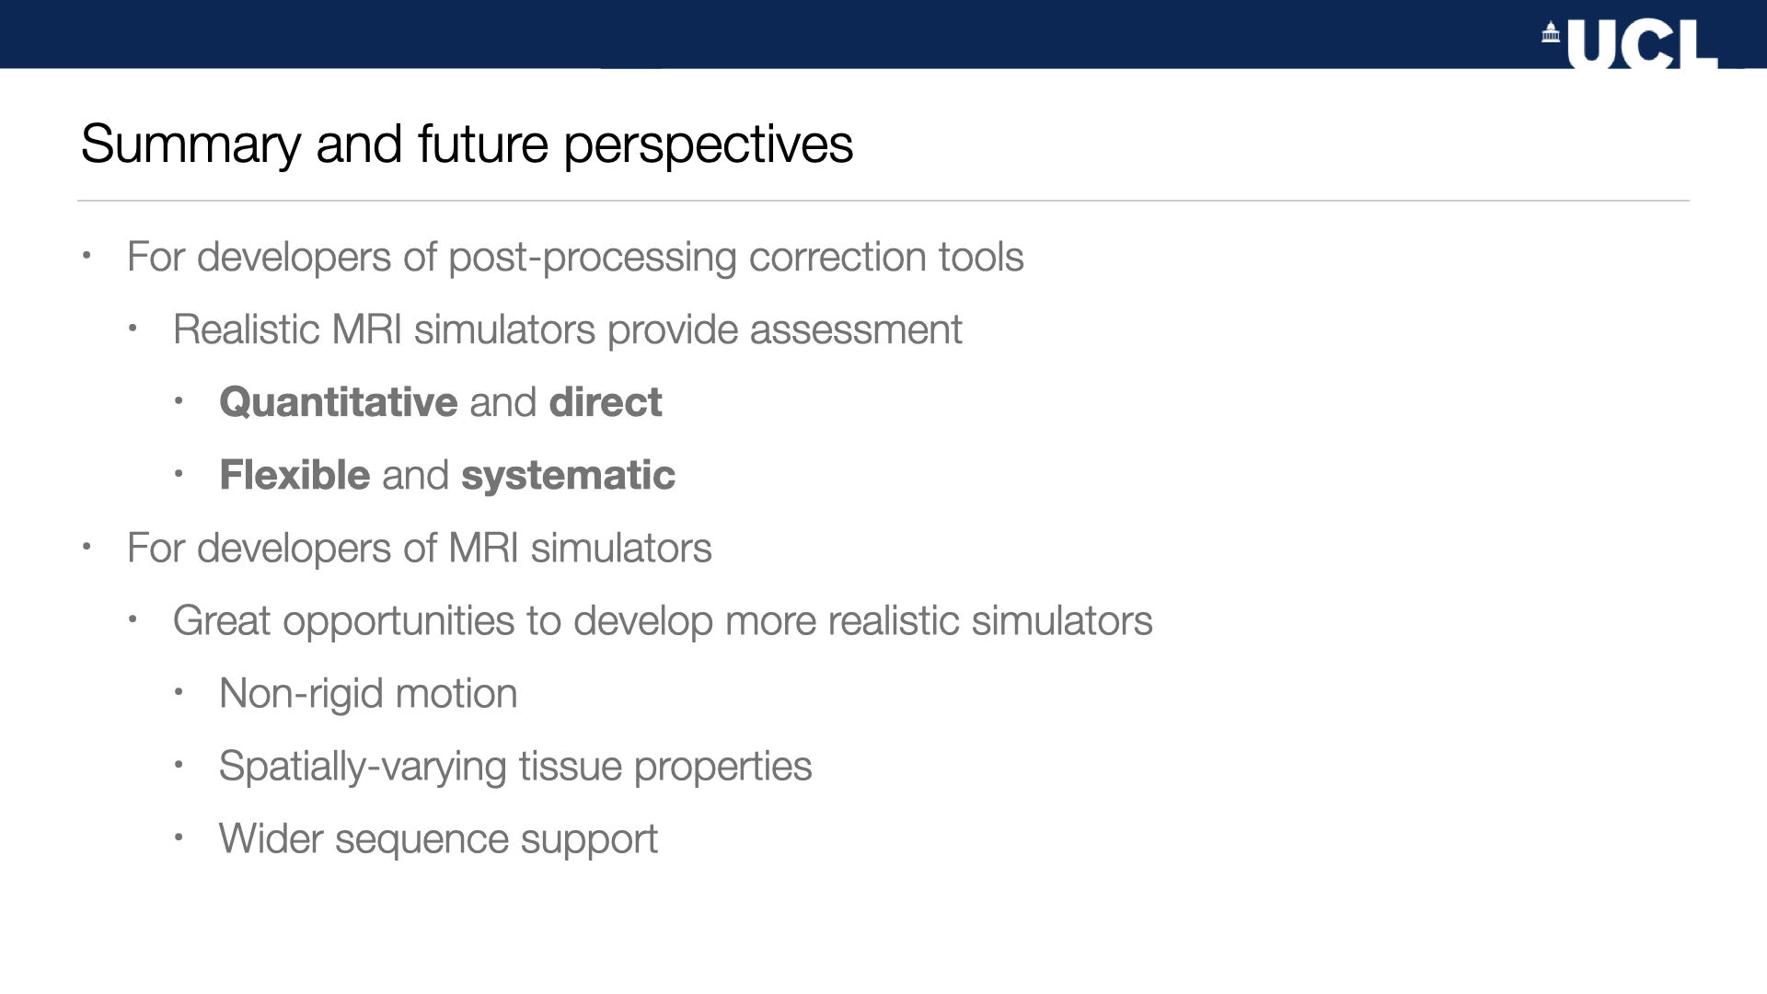Click 'For developers of post-processing correction tools' line

(x=575, y=257)
